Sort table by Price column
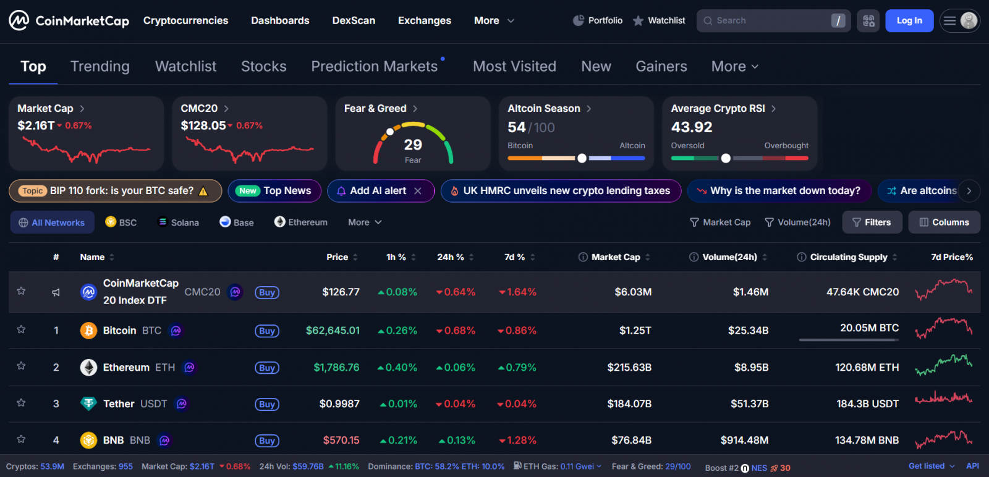This screenshot has height=477, width=989. (x=342, y=257)
